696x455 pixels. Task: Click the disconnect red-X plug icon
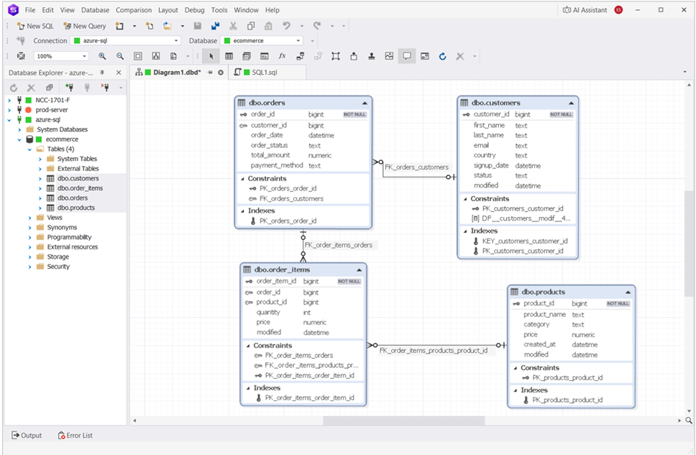(105, 88)
